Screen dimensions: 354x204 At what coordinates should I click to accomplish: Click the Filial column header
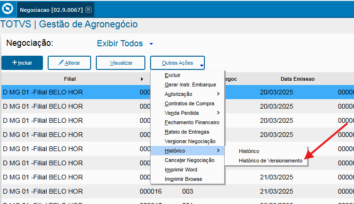pyautogui.click(x=70, y=79)
